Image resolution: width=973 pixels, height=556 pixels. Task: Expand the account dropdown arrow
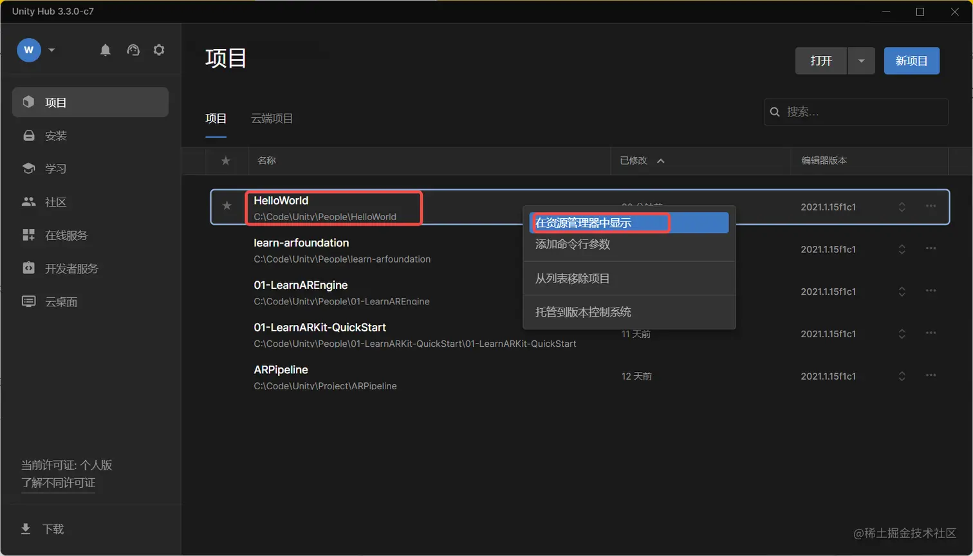[x=51, y=50]
